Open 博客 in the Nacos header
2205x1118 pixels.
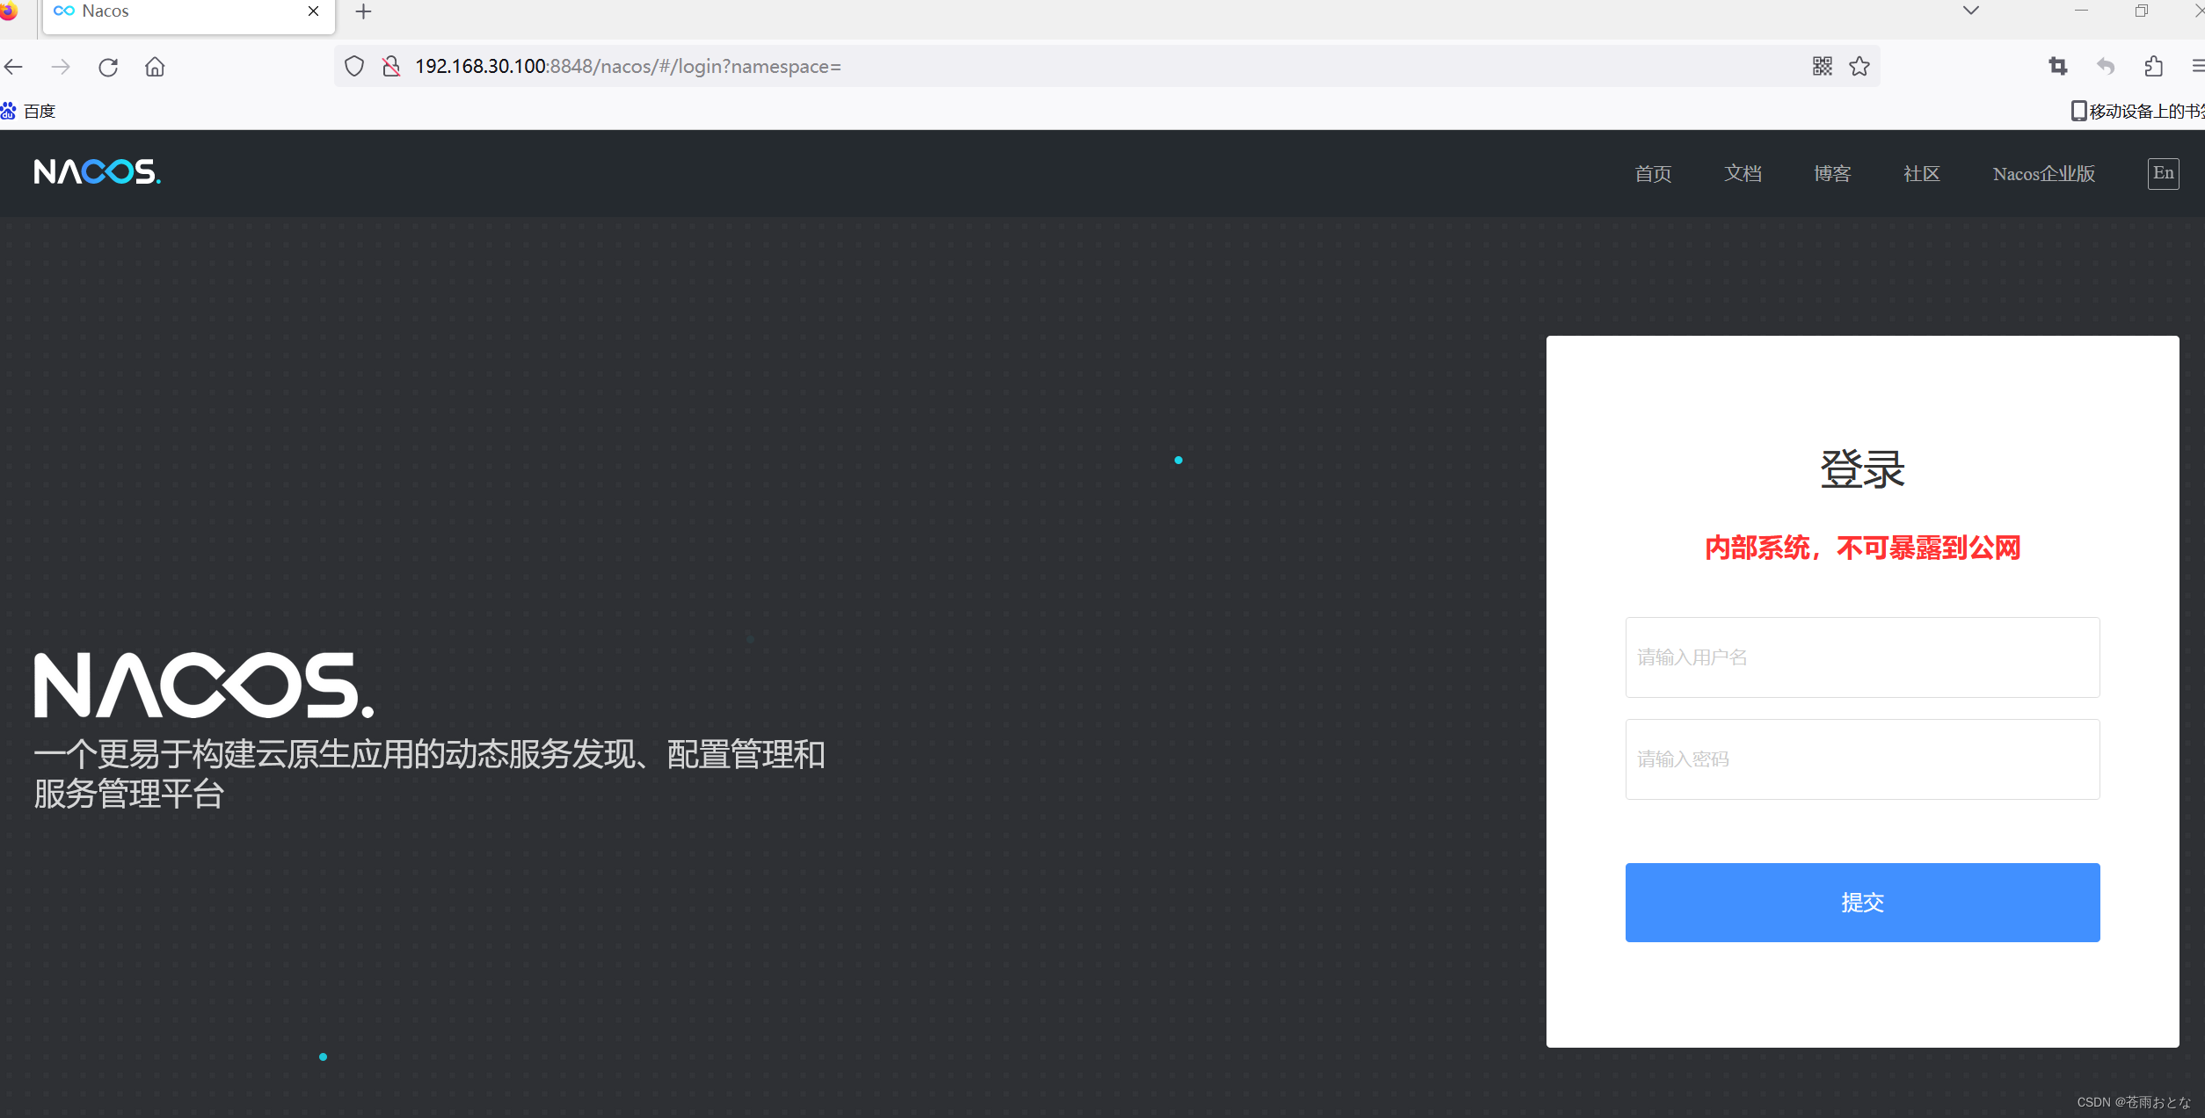pyautogui.click(x=1832, y=174)
